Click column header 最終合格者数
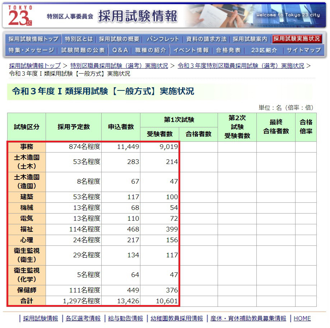The height and width of the screenshot is (328, 330). coord(276,127)
